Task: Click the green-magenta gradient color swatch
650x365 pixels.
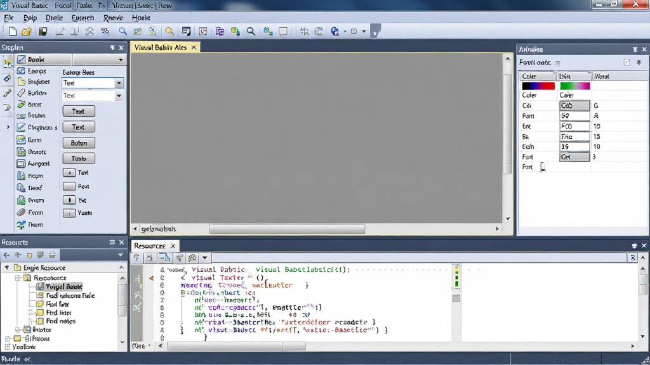Action: click(x=574, y=86)
